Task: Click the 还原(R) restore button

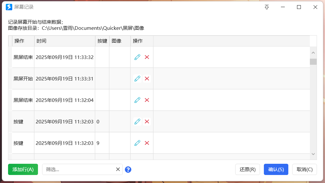Action: [247, 170]
